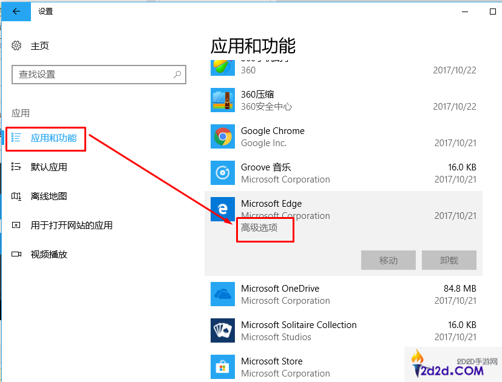Click the 查找设置 search field
The height and width of the screenshot is (382, 502).
point(91,75)
